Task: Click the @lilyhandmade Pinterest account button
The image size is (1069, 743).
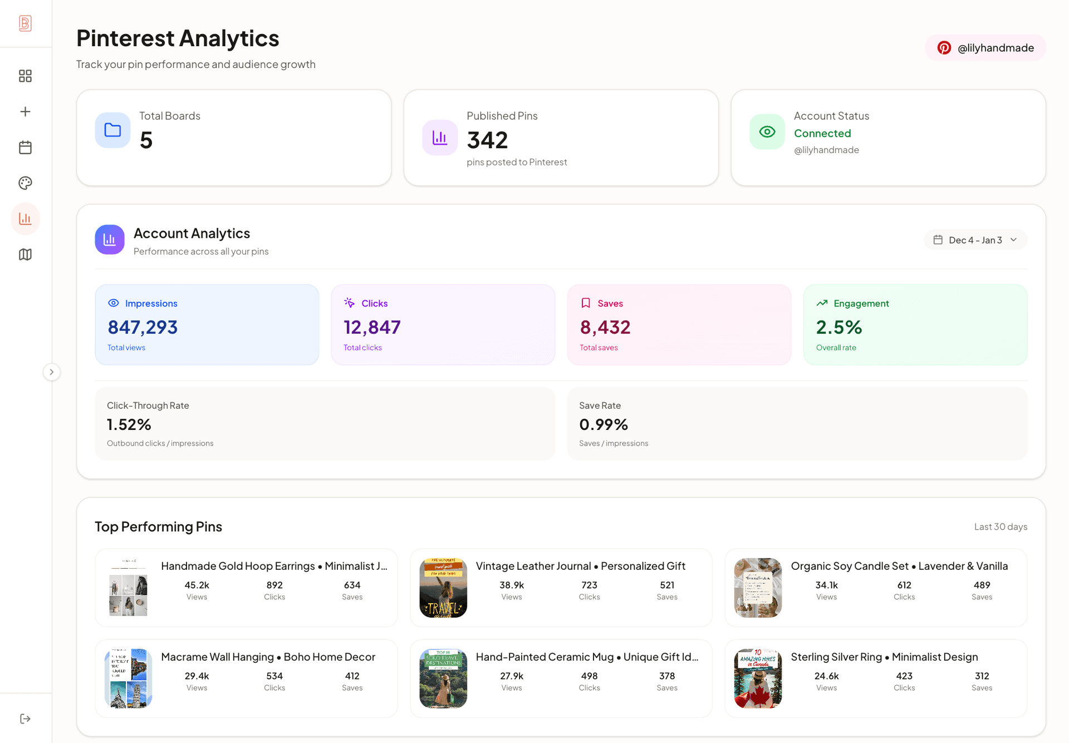Action: pos(985,48)
